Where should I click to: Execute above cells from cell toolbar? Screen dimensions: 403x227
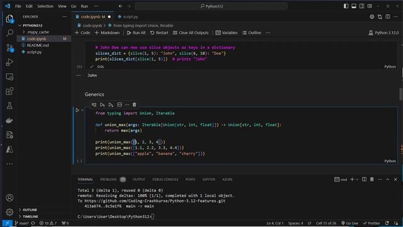coord(102,105)
